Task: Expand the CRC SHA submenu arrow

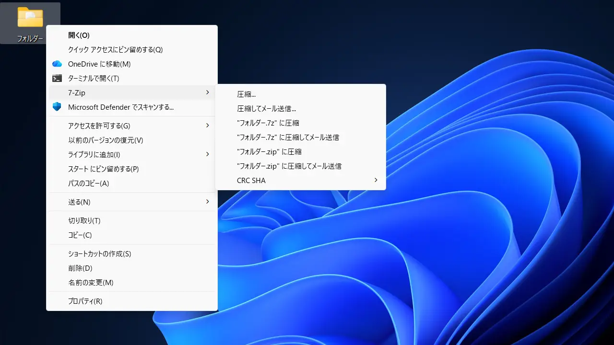Action: (x=376, y=180)
